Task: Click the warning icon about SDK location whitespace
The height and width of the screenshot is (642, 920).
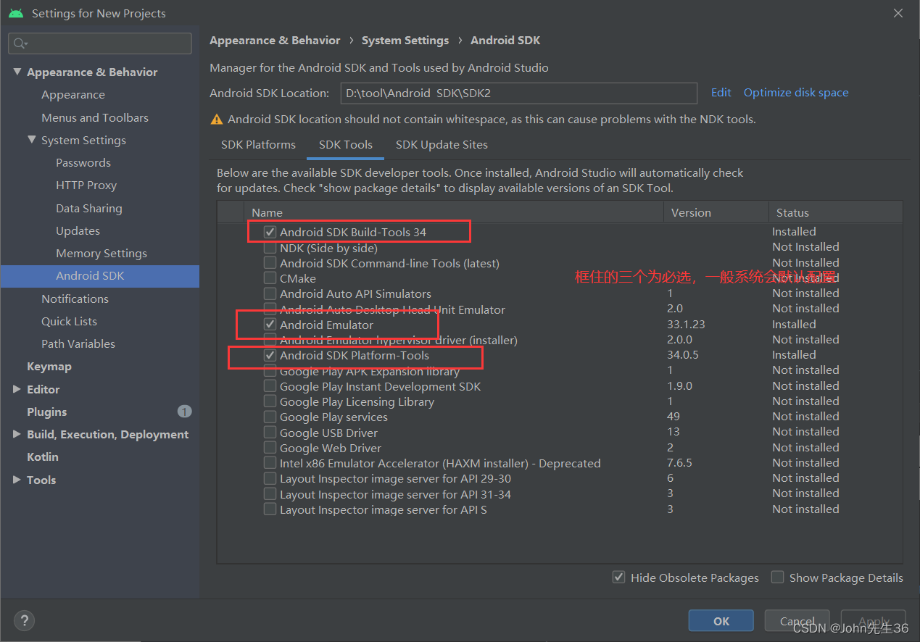Action: click(216, 120)
